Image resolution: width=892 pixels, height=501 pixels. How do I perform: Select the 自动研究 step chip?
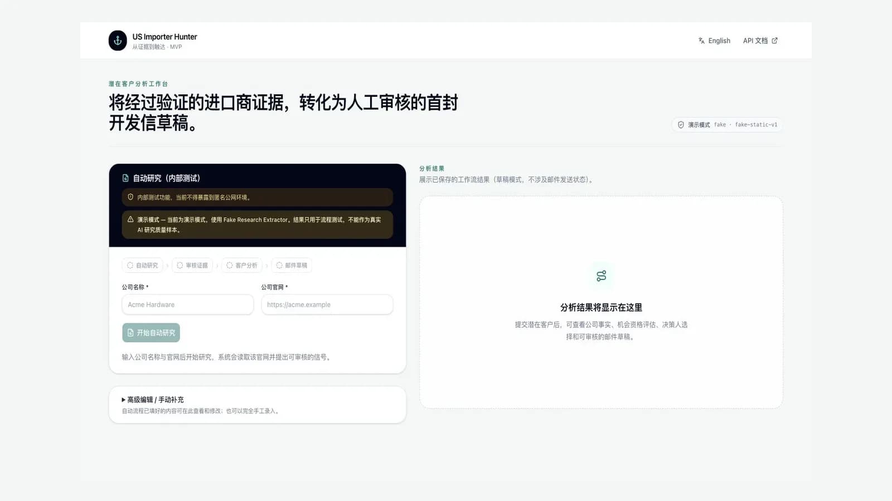(x=142, y=266)
